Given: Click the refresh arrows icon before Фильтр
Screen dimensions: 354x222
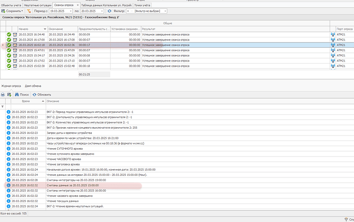Looking at the screenshot, I should pyautogui.click(x=109, y=11).
